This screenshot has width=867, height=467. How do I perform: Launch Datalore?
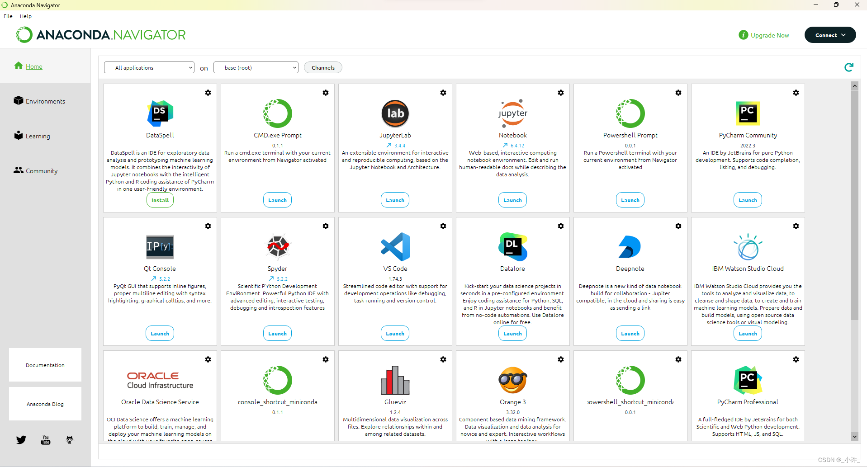pos(513,333)
